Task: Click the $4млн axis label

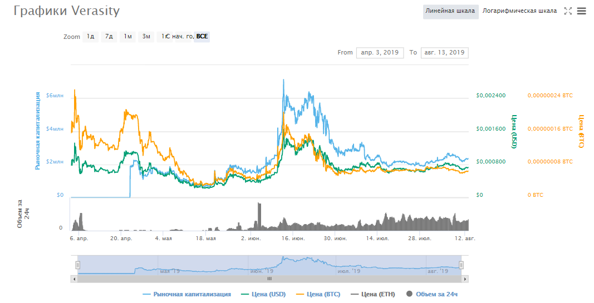Action: click(x=55, y=129)
